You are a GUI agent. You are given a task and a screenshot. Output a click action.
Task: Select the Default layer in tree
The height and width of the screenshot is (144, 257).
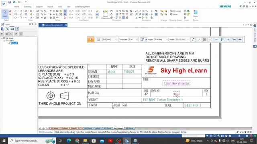14,43
